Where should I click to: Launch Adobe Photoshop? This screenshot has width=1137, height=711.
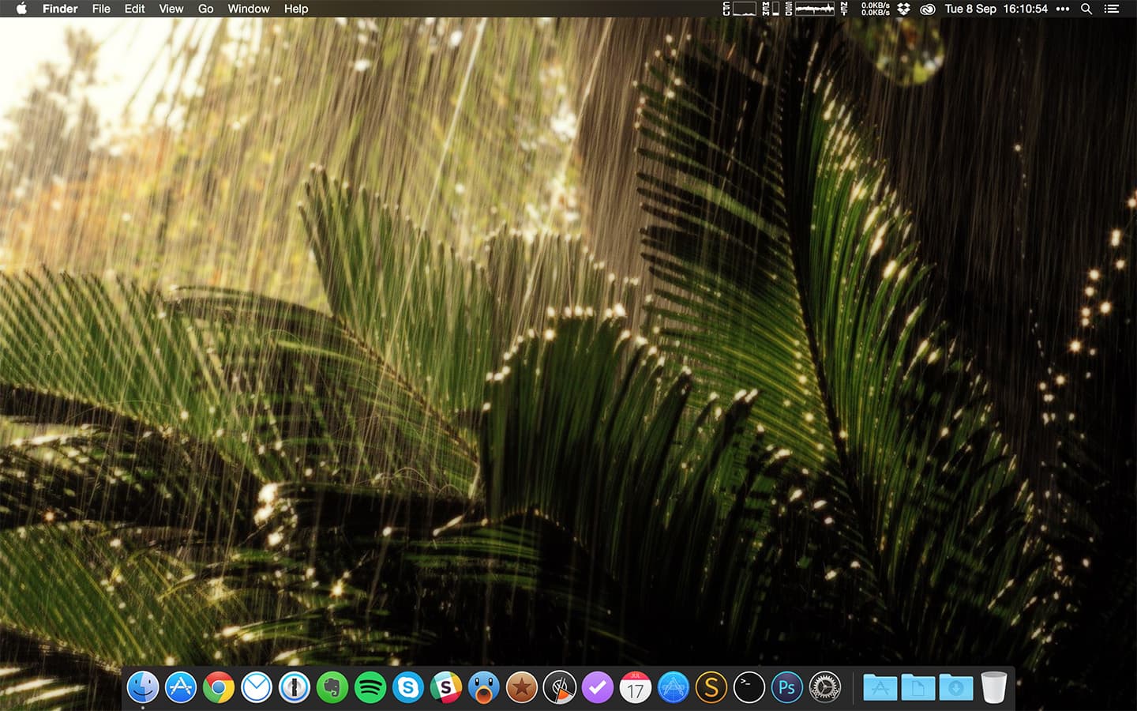pyautogui.click(x=786, y=687)
